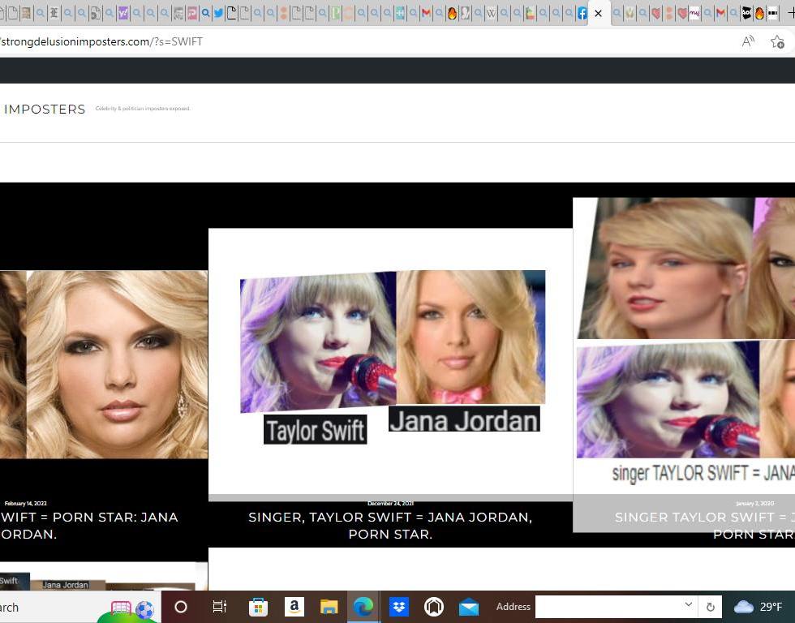Open the post dated December 24, 2021
The width and height of the screenshot is (795, 623).
390,525
